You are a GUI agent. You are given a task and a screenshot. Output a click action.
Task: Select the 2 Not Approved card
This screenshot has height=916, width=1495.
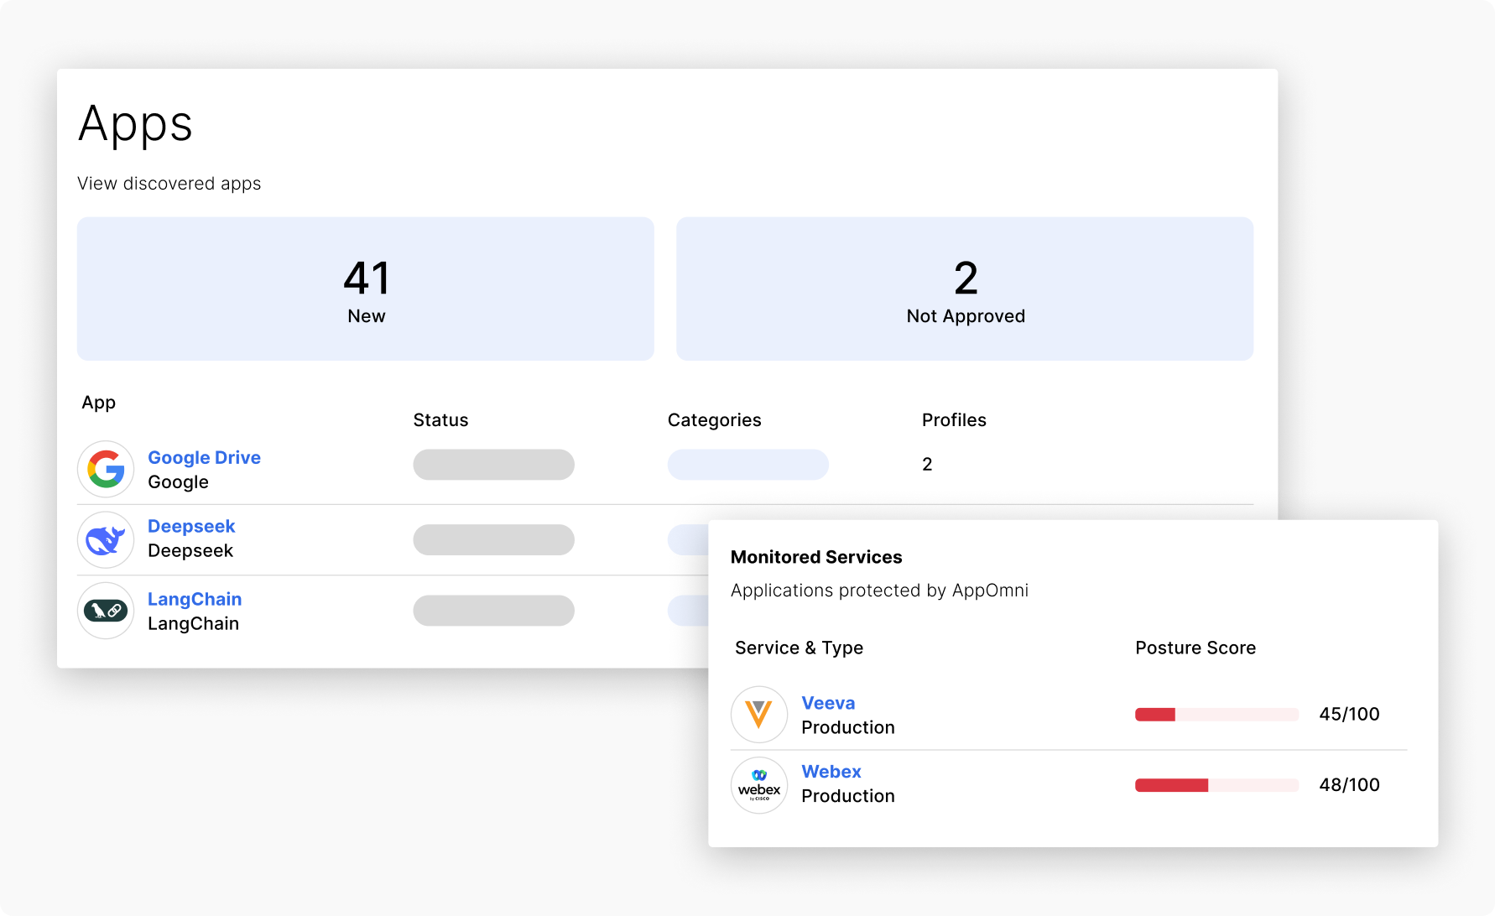(965, 289)
